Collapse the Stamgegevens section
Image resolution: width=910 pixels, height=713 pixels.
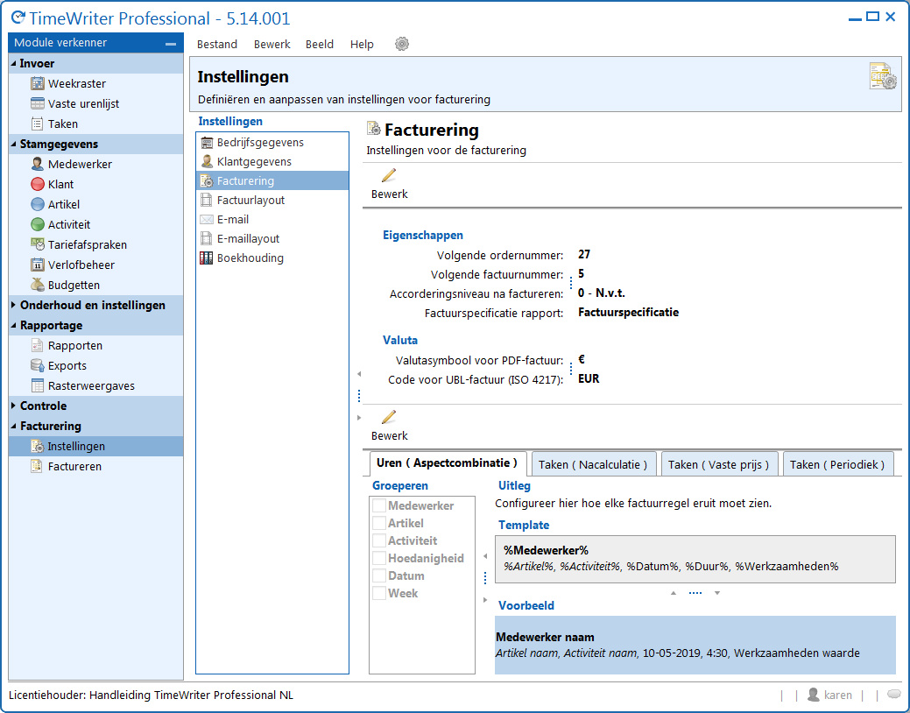point(13,144)
